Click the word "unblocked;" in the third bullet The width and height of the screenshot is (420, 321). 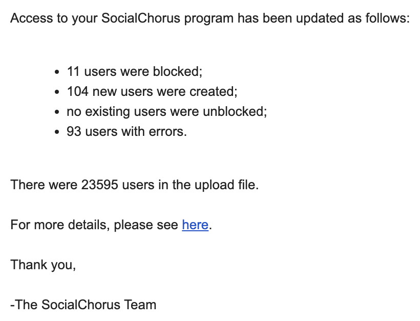click(x=235, y=112)
